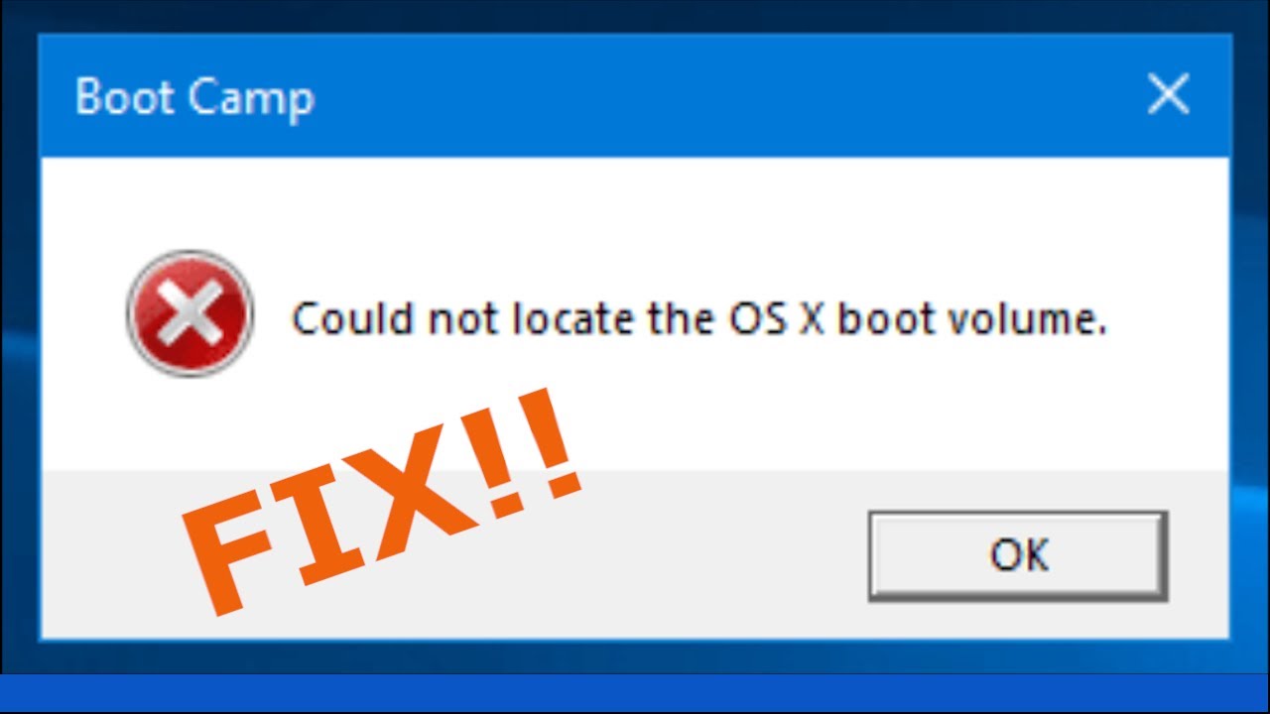Click the Boot Camp title text

pyautogui.click(x=194, y=98)
